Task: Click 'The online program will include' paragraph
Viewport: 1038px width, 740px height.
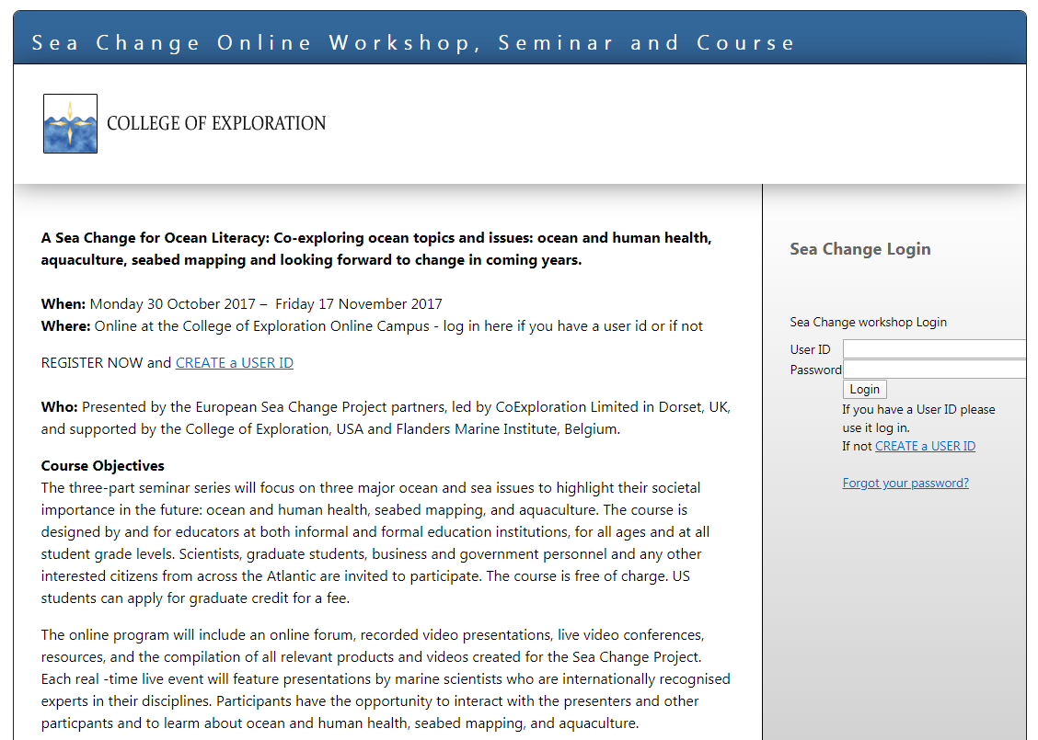Action: 386,679
